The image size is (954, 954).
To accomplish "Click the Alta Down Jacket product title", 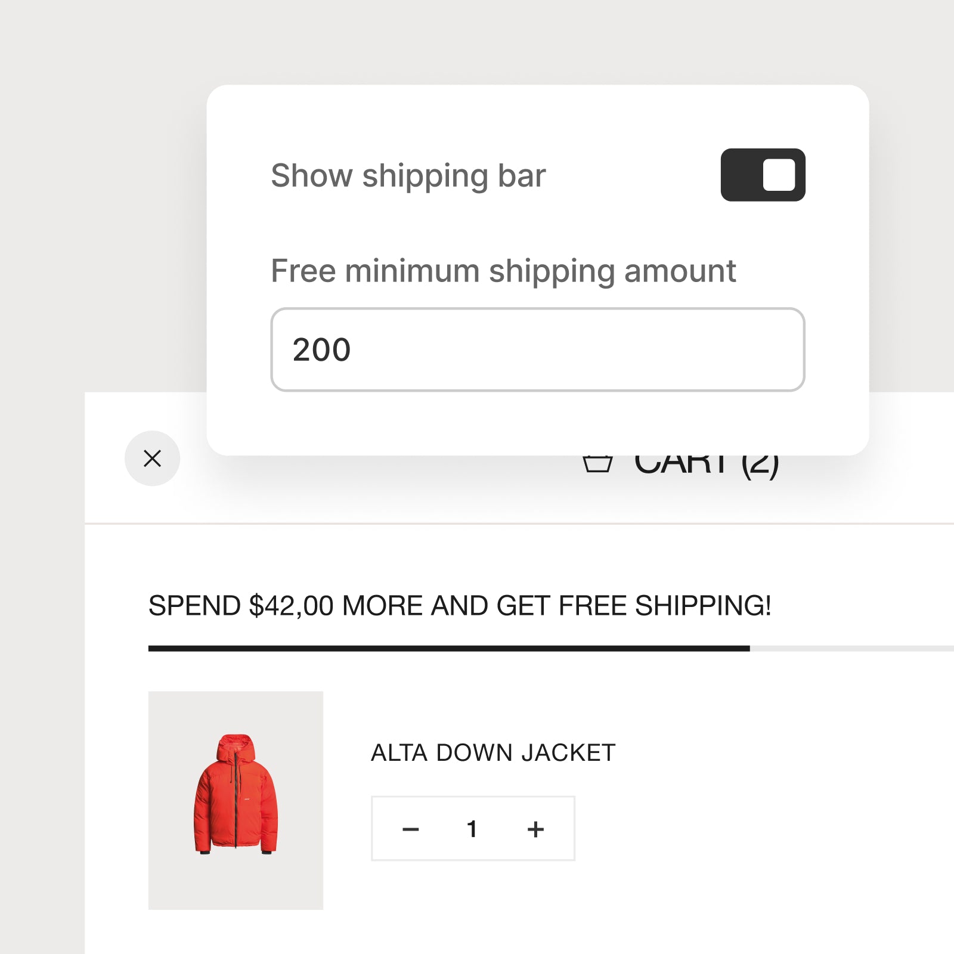I will (493, 752).
